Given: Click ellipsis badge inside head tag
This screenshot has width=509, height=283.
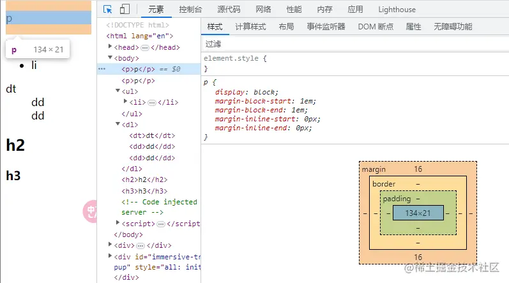Looking at the screenshot, I should tap(145, 48).
